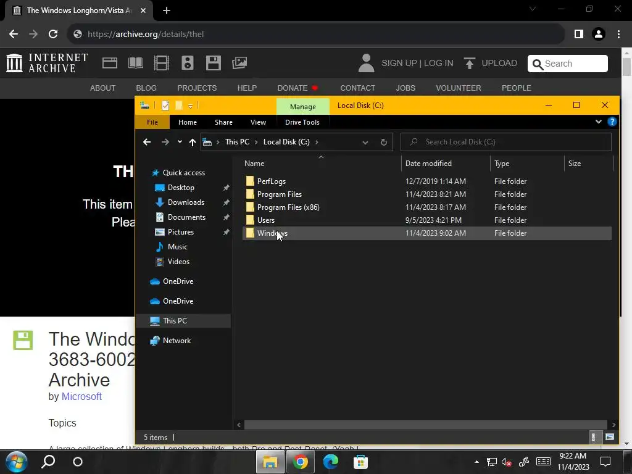Select the Manage contextual tab
632x474 pixels.
pyautogui.click(x=302, y=107)
